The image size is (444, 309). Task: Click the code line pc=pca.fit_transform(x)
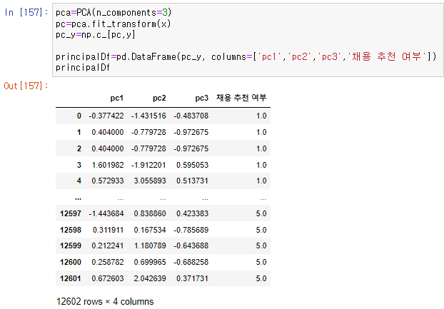[113, 24]
